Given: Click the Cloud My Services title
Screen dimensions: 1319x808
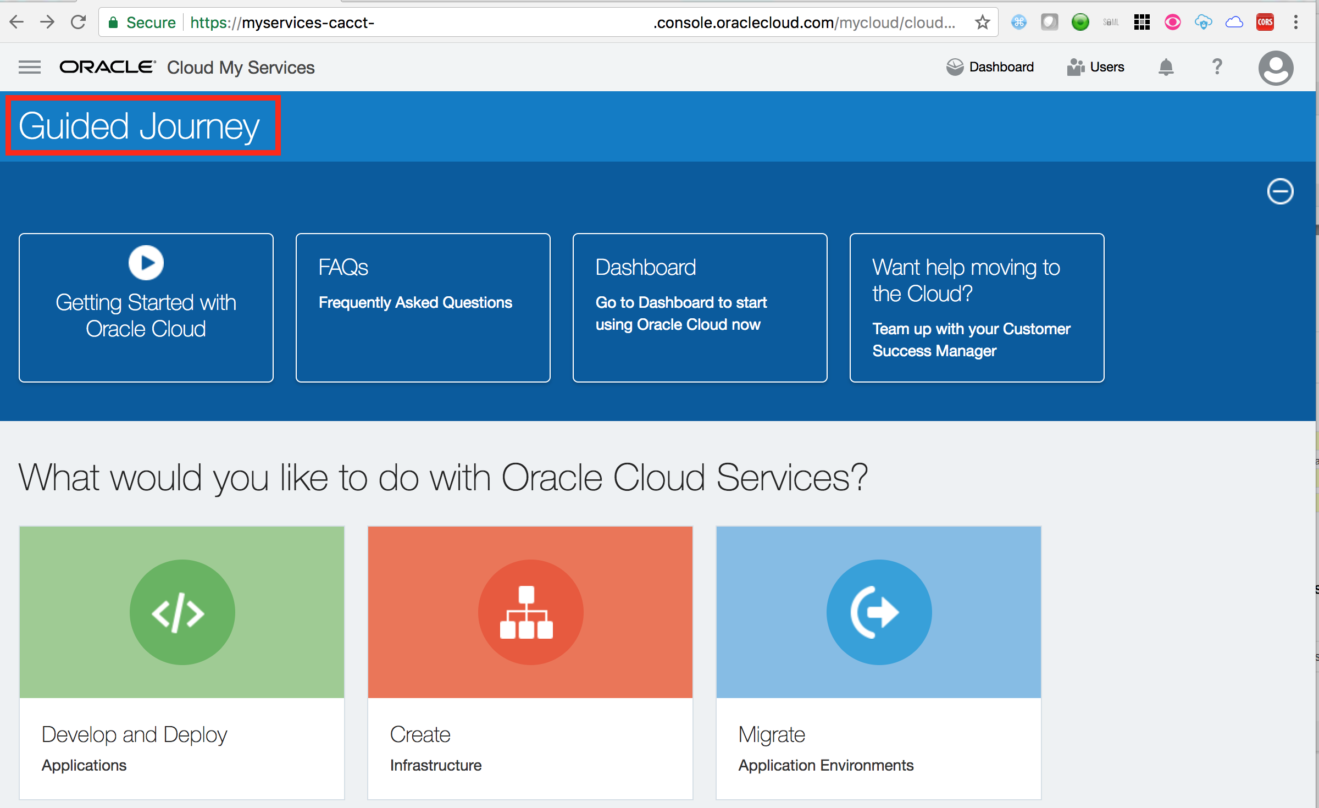Looking at the screenshot, I should [241, 67].
